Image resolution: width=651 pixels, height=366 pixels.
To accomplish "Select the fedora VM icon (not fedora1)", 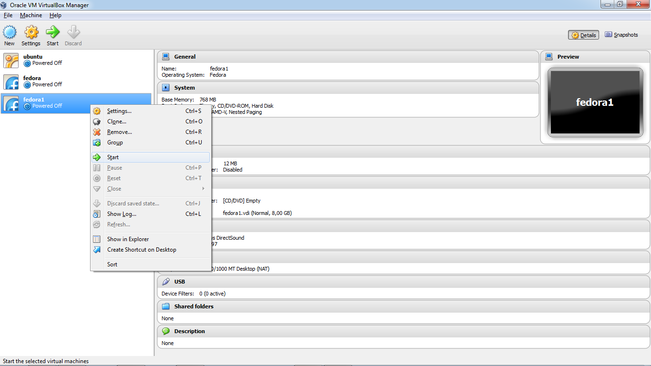I will [11, 81].
